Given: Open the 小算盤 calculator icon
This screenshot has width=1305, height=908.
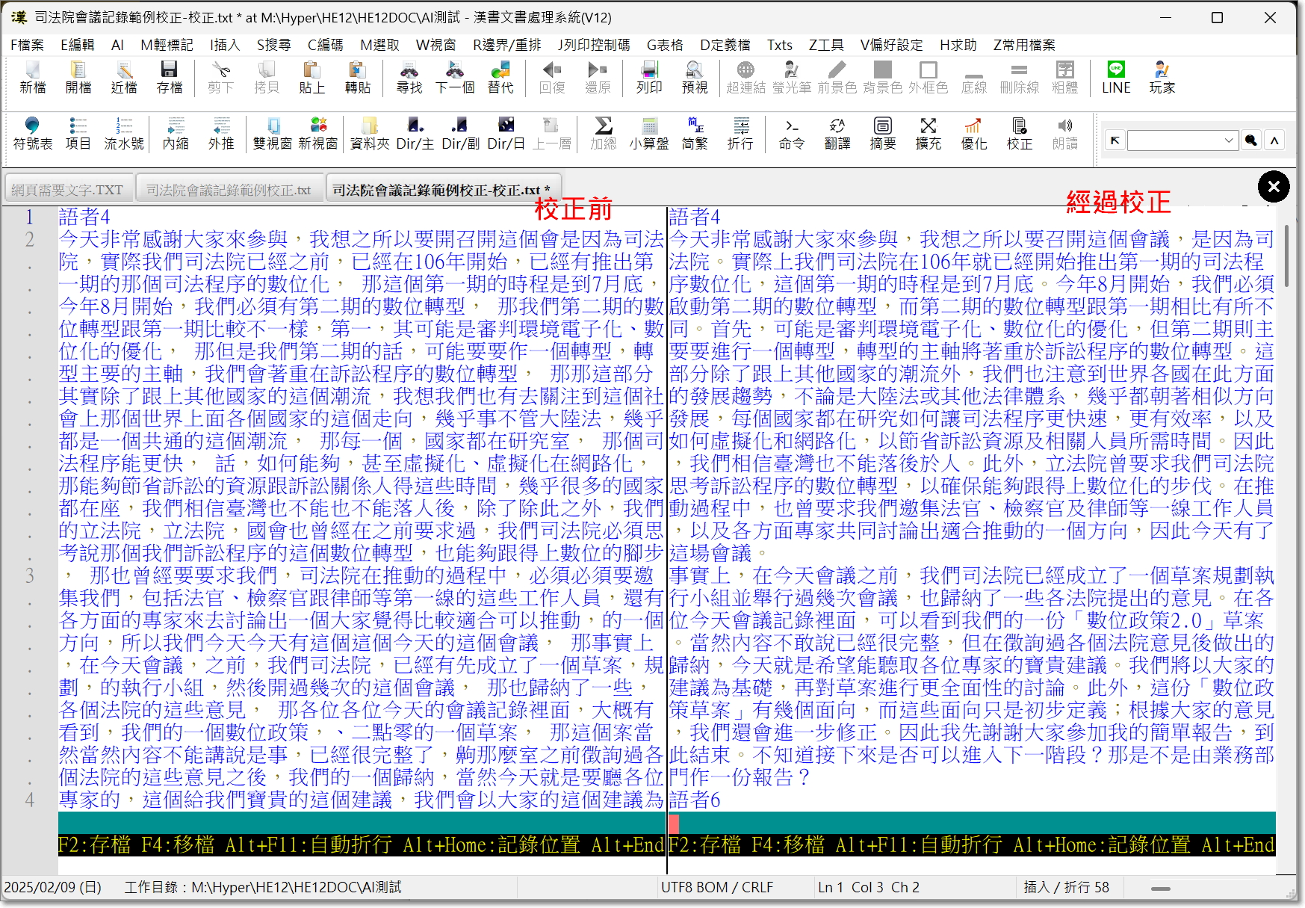Looking at the screenshot, I should [x=649, y=134].
